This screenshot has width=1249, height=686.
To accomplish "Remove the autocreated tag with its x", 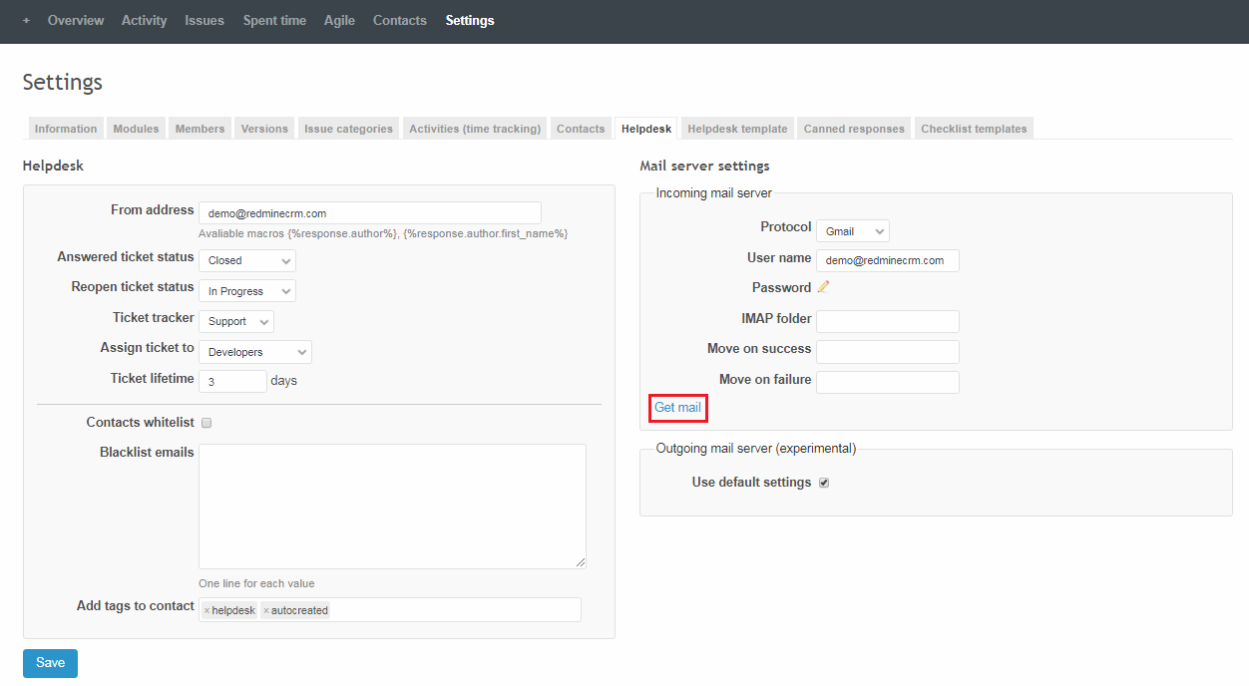I will (x=266, y=610).
